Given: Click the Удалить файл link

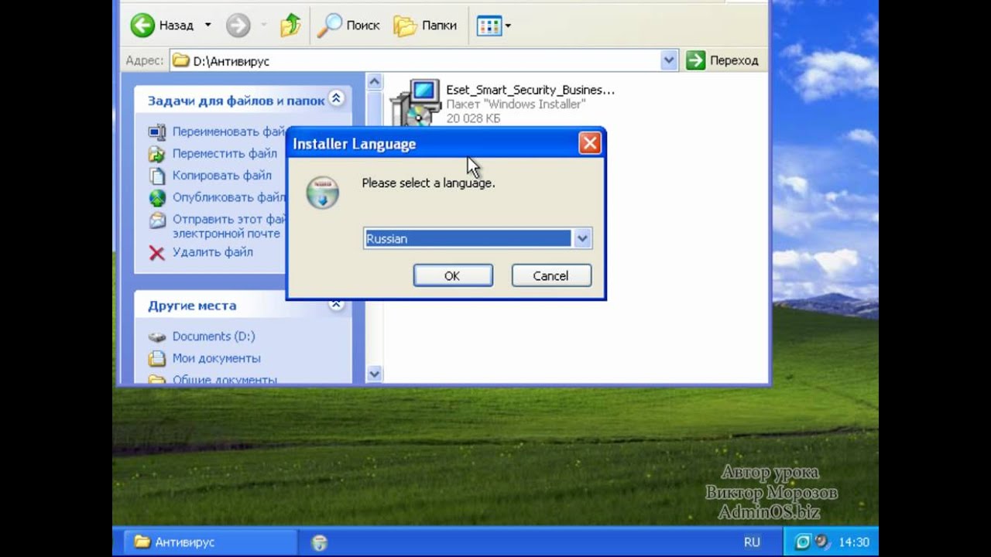Looking at the screenshot, I should [213, 252].
